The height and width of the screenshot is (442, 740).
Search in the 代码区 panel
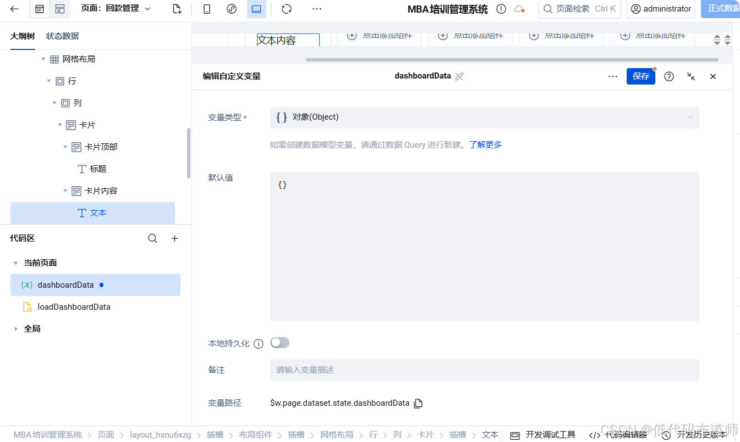(152, 238)
